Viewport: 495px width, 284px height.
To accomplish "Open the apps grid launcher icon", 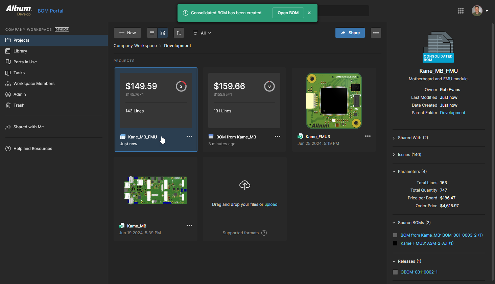I will (461, 11).
